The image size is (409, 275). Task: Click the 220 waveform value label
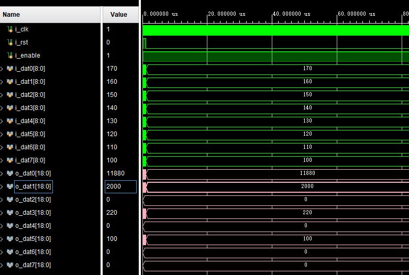pos(307,212)
